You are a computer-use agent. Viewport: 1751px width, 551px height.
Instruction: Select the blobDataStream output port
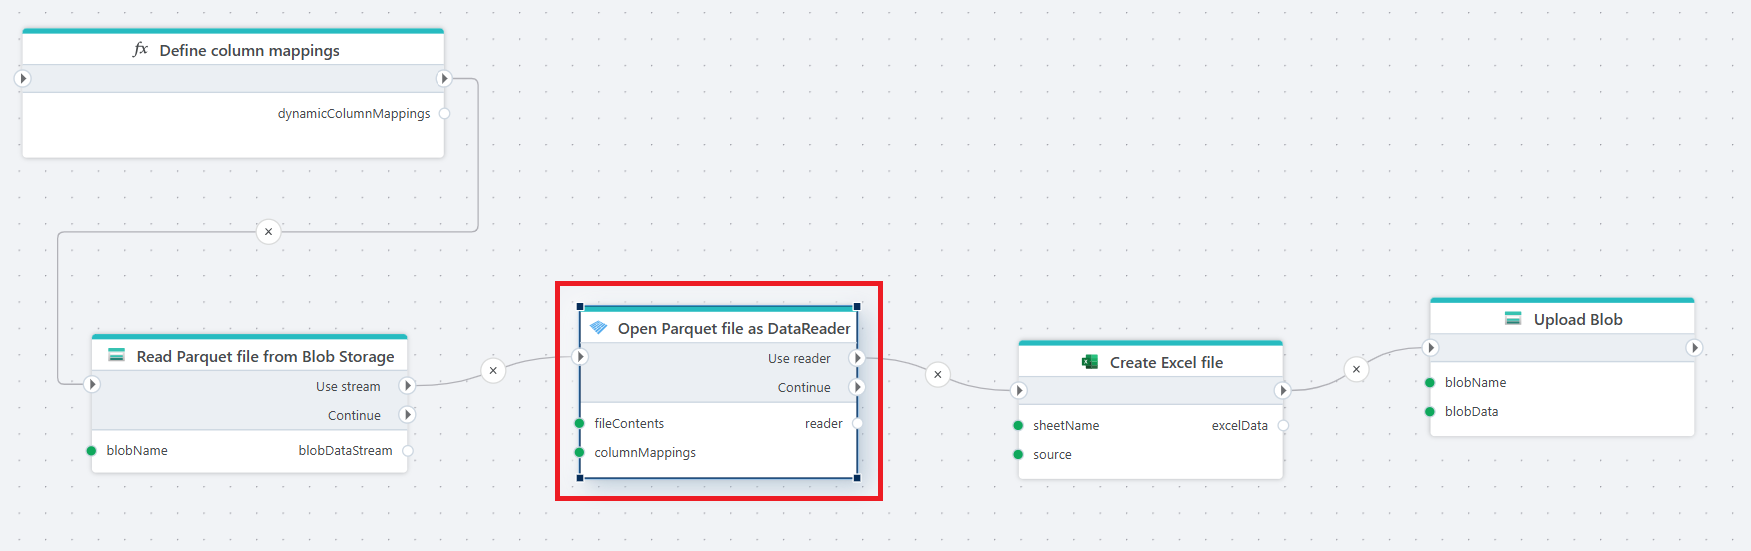pos(408,451)
